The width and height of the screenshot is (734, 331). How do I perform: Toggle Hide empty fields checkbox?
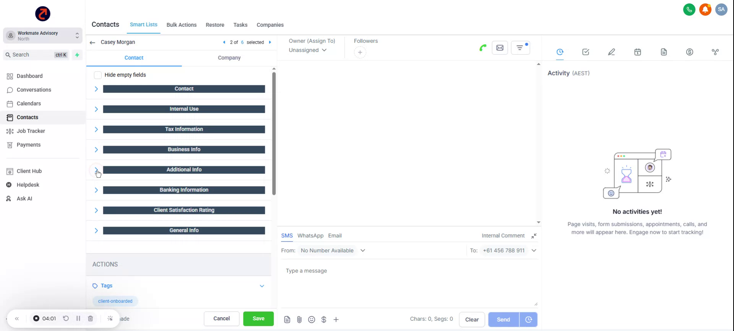pyautogui.click(x=97, y=75)
